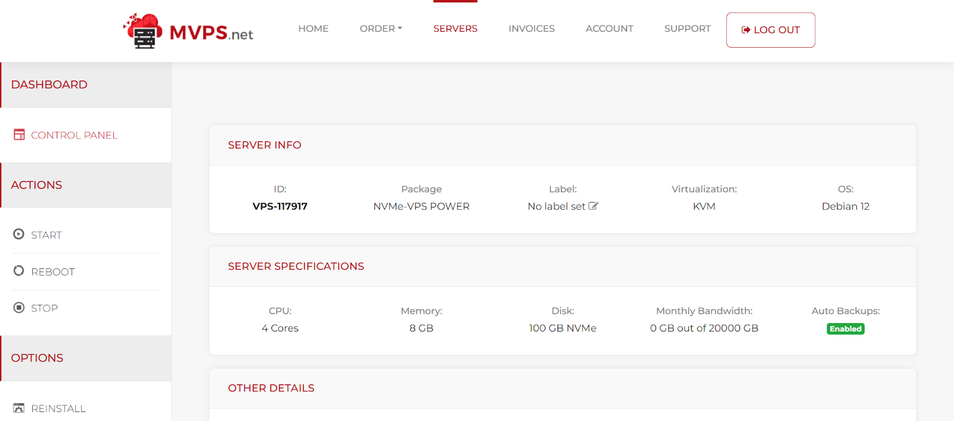Open the Control Panel link
This screenshot has height=421, width=954.
pos(75,135)
